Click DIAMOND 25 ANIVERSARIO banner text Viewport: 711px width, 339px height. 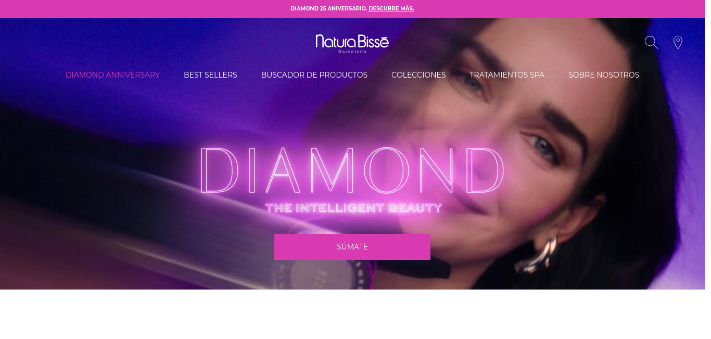[x=328, y=8]
